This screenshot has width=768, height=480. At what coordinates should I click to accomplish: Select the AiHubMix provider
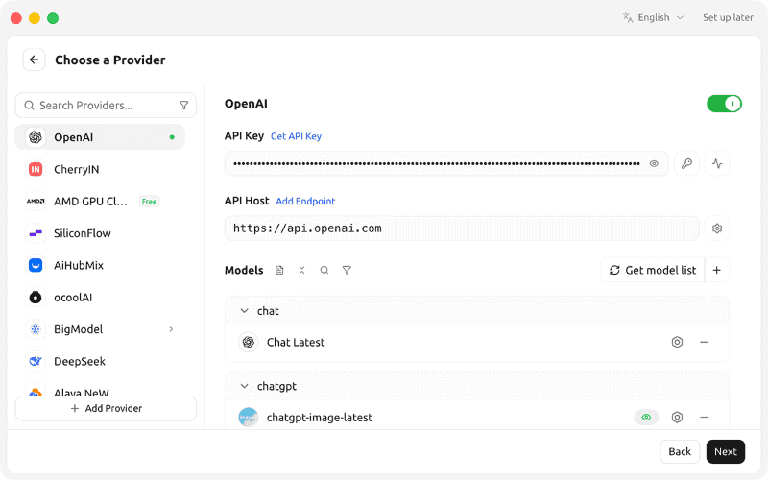click(x=100, y=266)
